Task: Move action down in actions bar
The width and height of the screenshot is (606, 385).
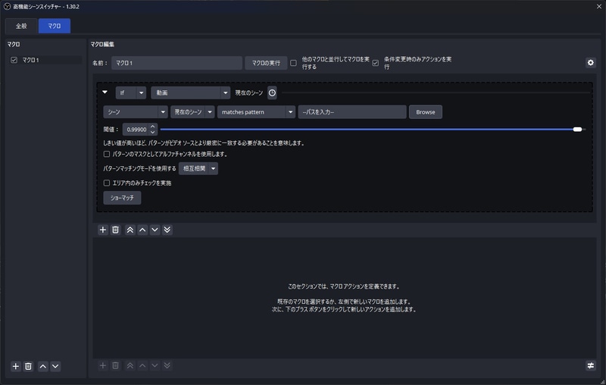Action: click(x=155, y=365)
